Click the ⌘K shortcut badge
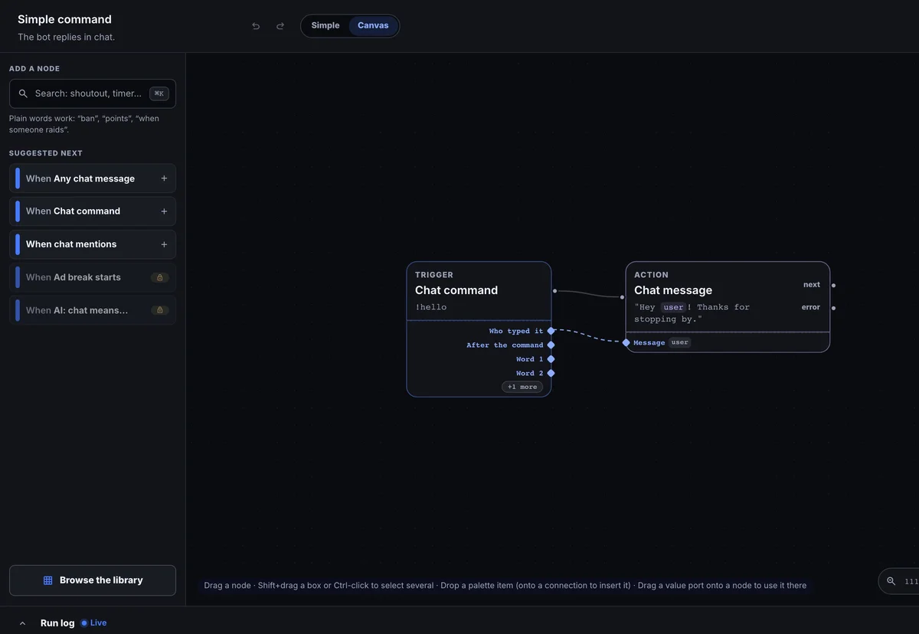Screen dimensions: 919x634 [x=159, y=93]
